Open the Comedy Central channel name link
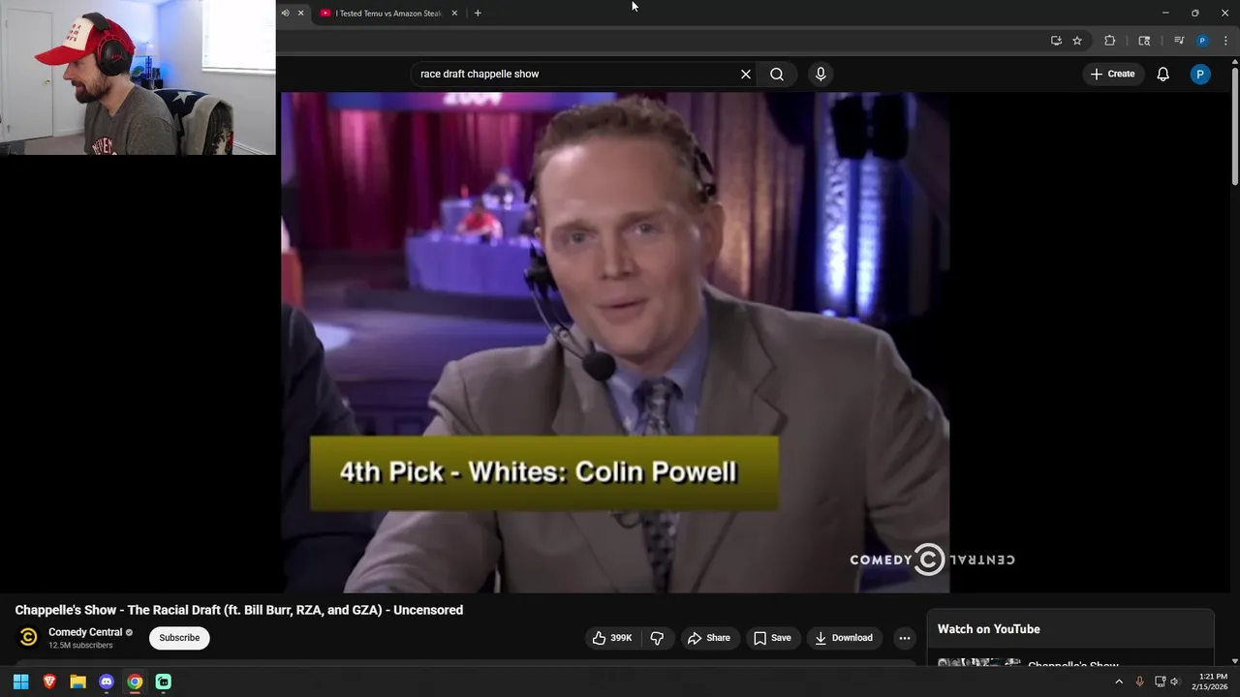 pyautogui.click(x=85, y=632)
